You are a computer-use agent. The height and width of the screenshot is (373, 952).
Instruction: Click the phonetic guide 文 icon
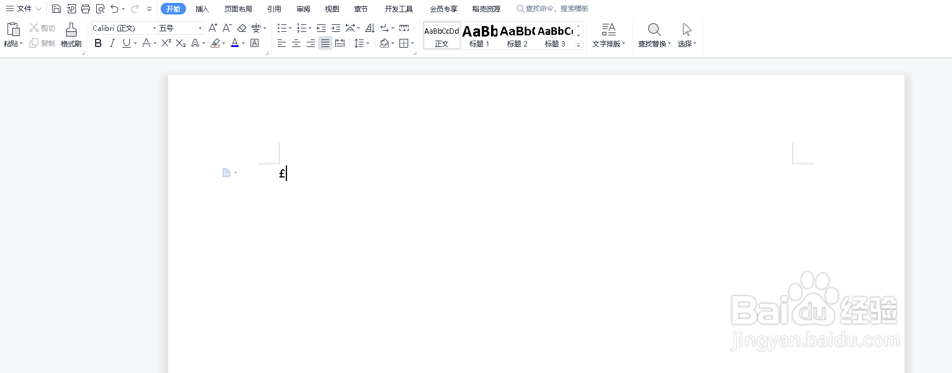tap(256, 28)
